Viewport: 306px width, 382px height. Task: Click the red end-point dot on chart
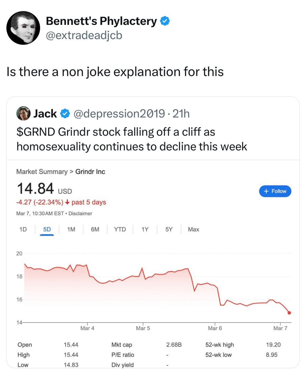click(x=289, y=313)
